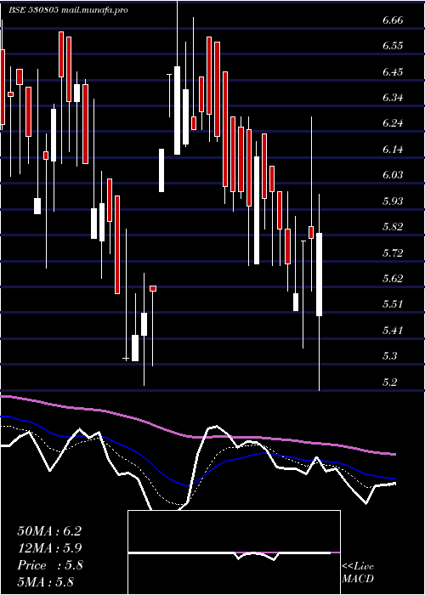Click the 12MA : 5.9 readout

[49, 548]
